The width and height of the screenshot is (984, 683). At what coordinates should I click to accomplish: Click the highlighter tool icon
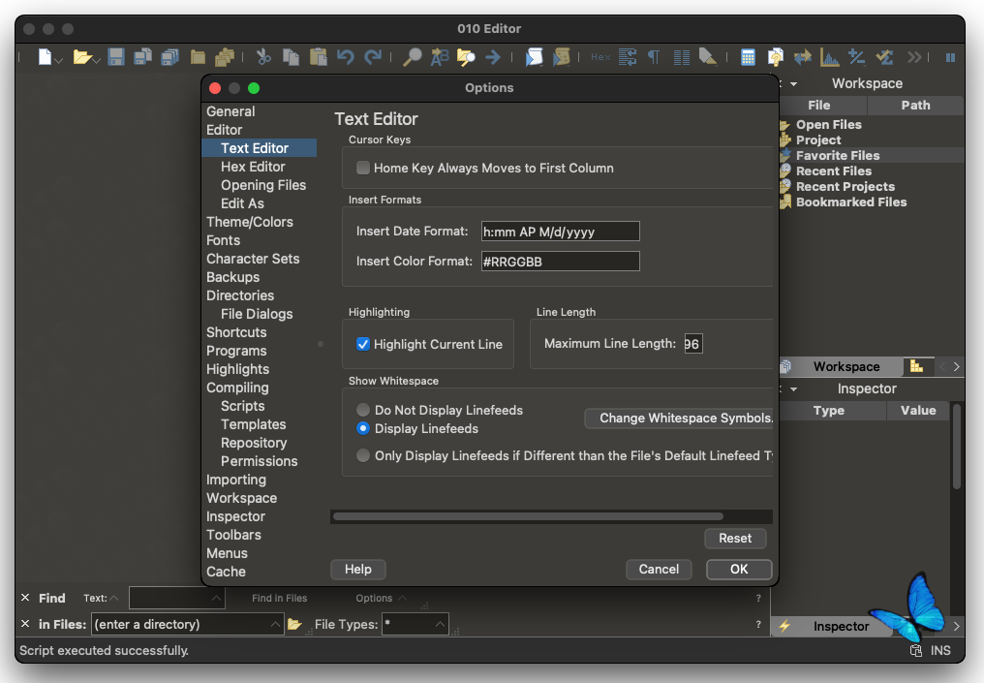(708, 57)
